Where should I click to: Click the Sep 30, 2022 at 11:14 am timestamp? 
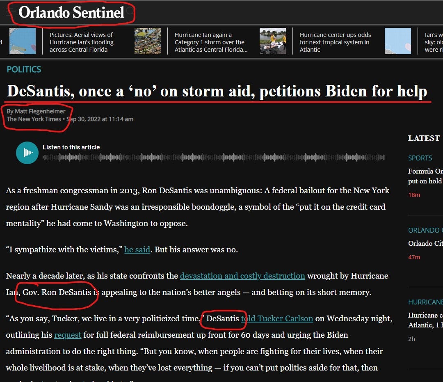tap(100, 119)
